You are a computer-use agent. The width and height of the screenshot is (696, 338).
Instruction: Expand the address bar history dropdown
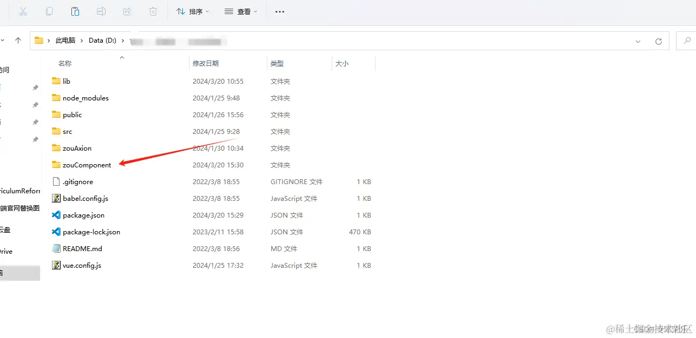coord(638,40)
